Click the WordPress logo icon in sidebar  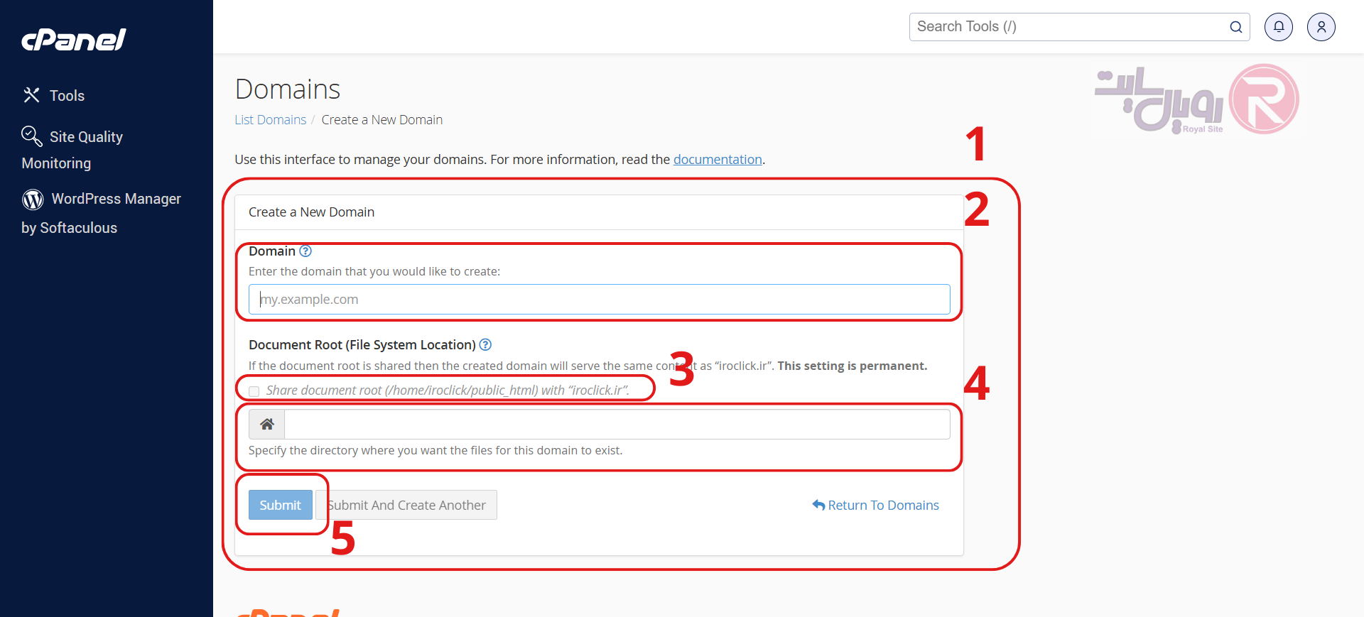tap(33, 200)
